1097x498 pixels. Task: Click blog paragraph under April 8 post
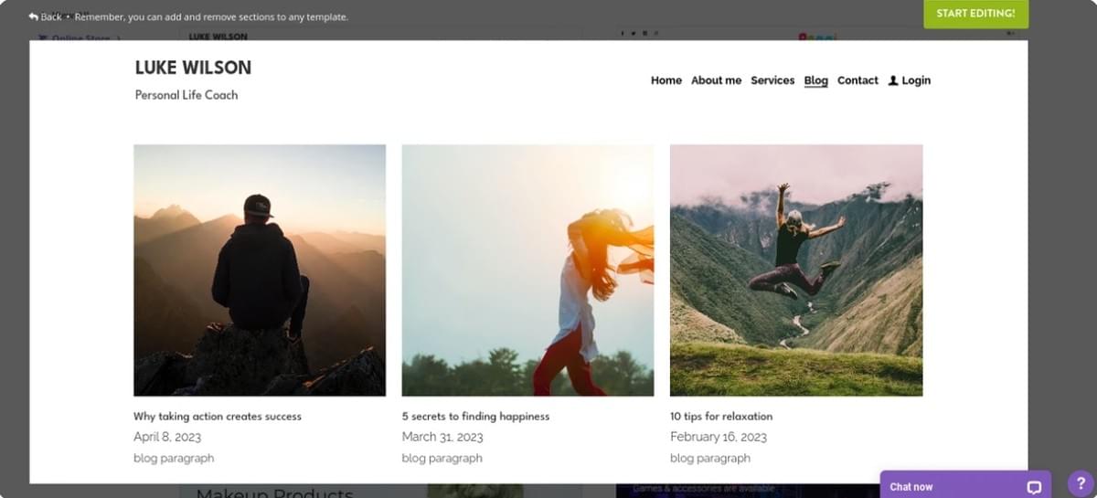point(174,458)
